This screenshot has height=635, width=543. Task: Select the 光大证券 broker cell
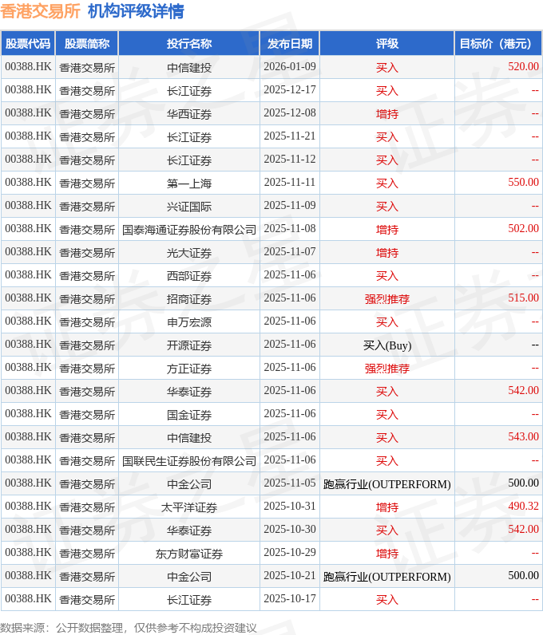(x=189, y=252)
